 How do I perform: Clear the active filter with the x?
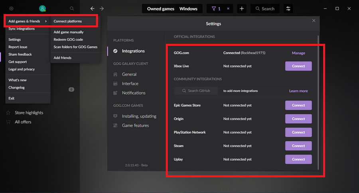[x=228, y=8]
